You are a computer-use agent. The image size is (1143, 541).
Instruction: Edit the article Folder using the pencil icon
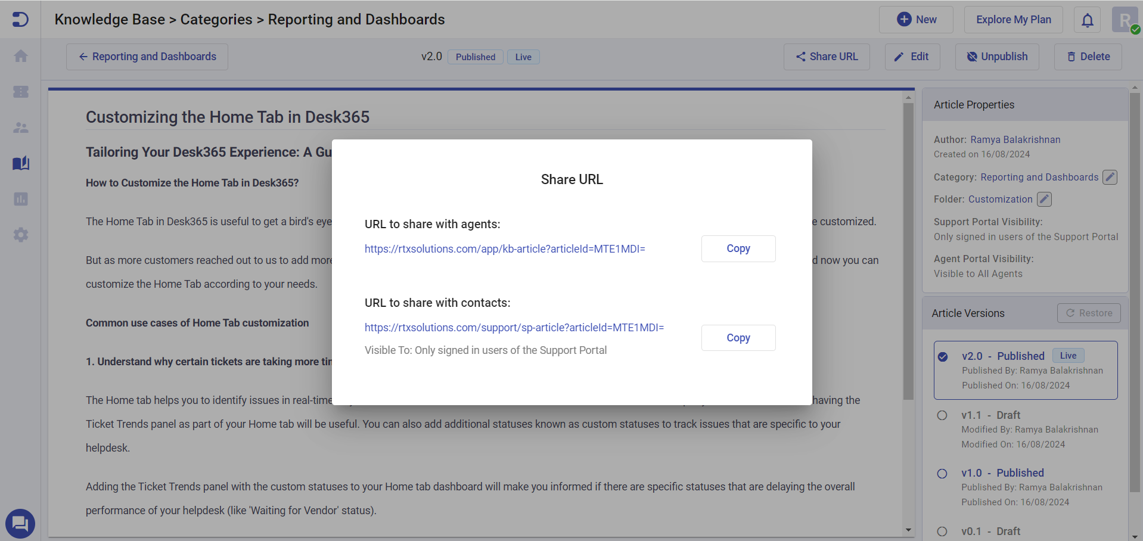pyautogui.click(x=1043, y=199)
